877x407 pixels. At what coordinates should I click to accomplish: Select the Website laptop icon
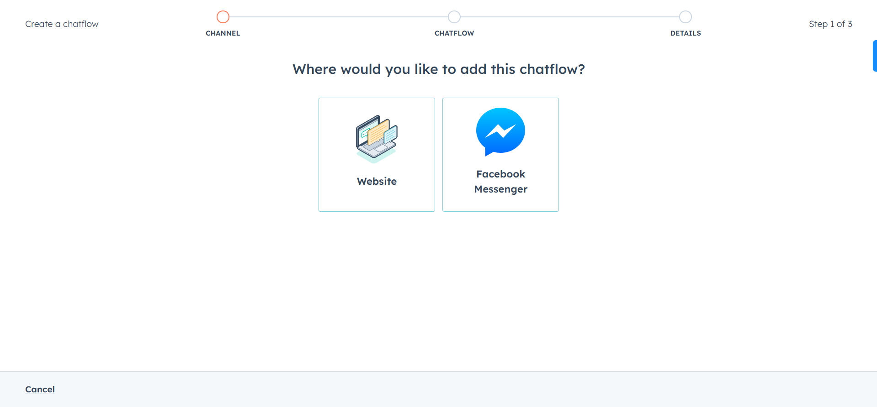click(376, 137)
